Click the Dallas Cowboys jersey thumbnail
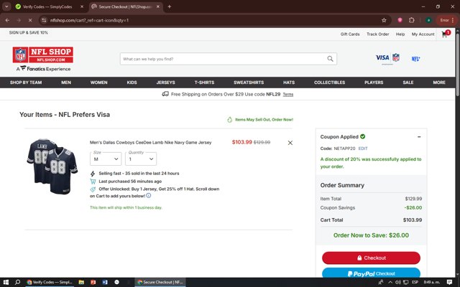The image size is (460, 287). click(x=52, y=166)
